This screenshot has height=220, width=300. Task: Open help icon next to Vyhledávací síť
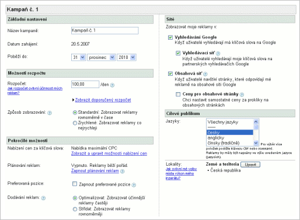click(218, 53)
